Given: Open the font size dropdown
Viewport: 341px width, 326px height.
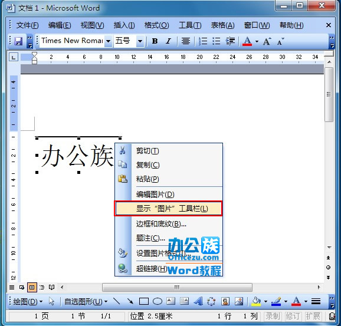Looking at the screenshot, I should (140, 41).
